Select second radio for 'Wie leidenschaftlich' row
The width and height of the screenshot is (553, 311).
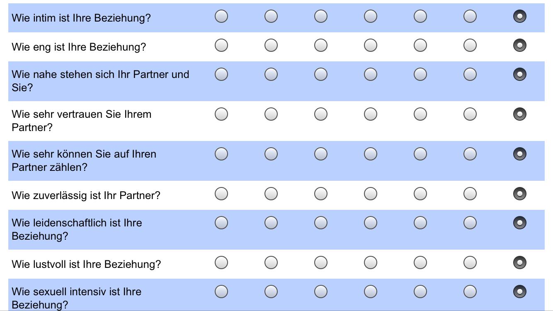pos(271,223)
